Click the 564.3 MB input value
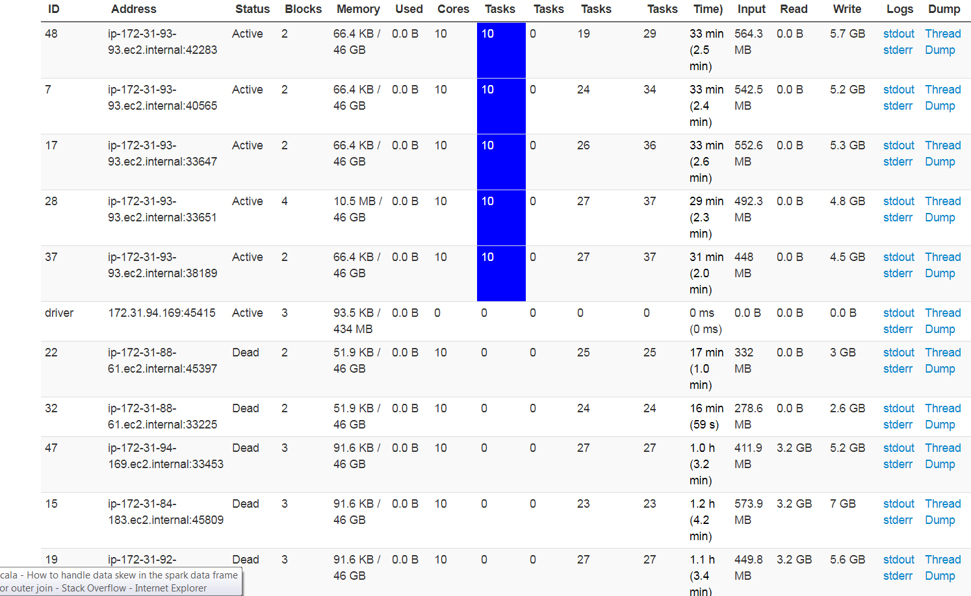Screen dimensions: 971x596 pos(749,42)
